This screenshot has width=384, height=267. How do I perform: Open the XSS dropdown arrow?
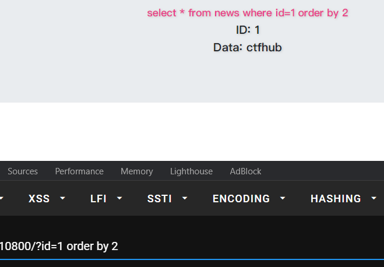tap(63, 198)
